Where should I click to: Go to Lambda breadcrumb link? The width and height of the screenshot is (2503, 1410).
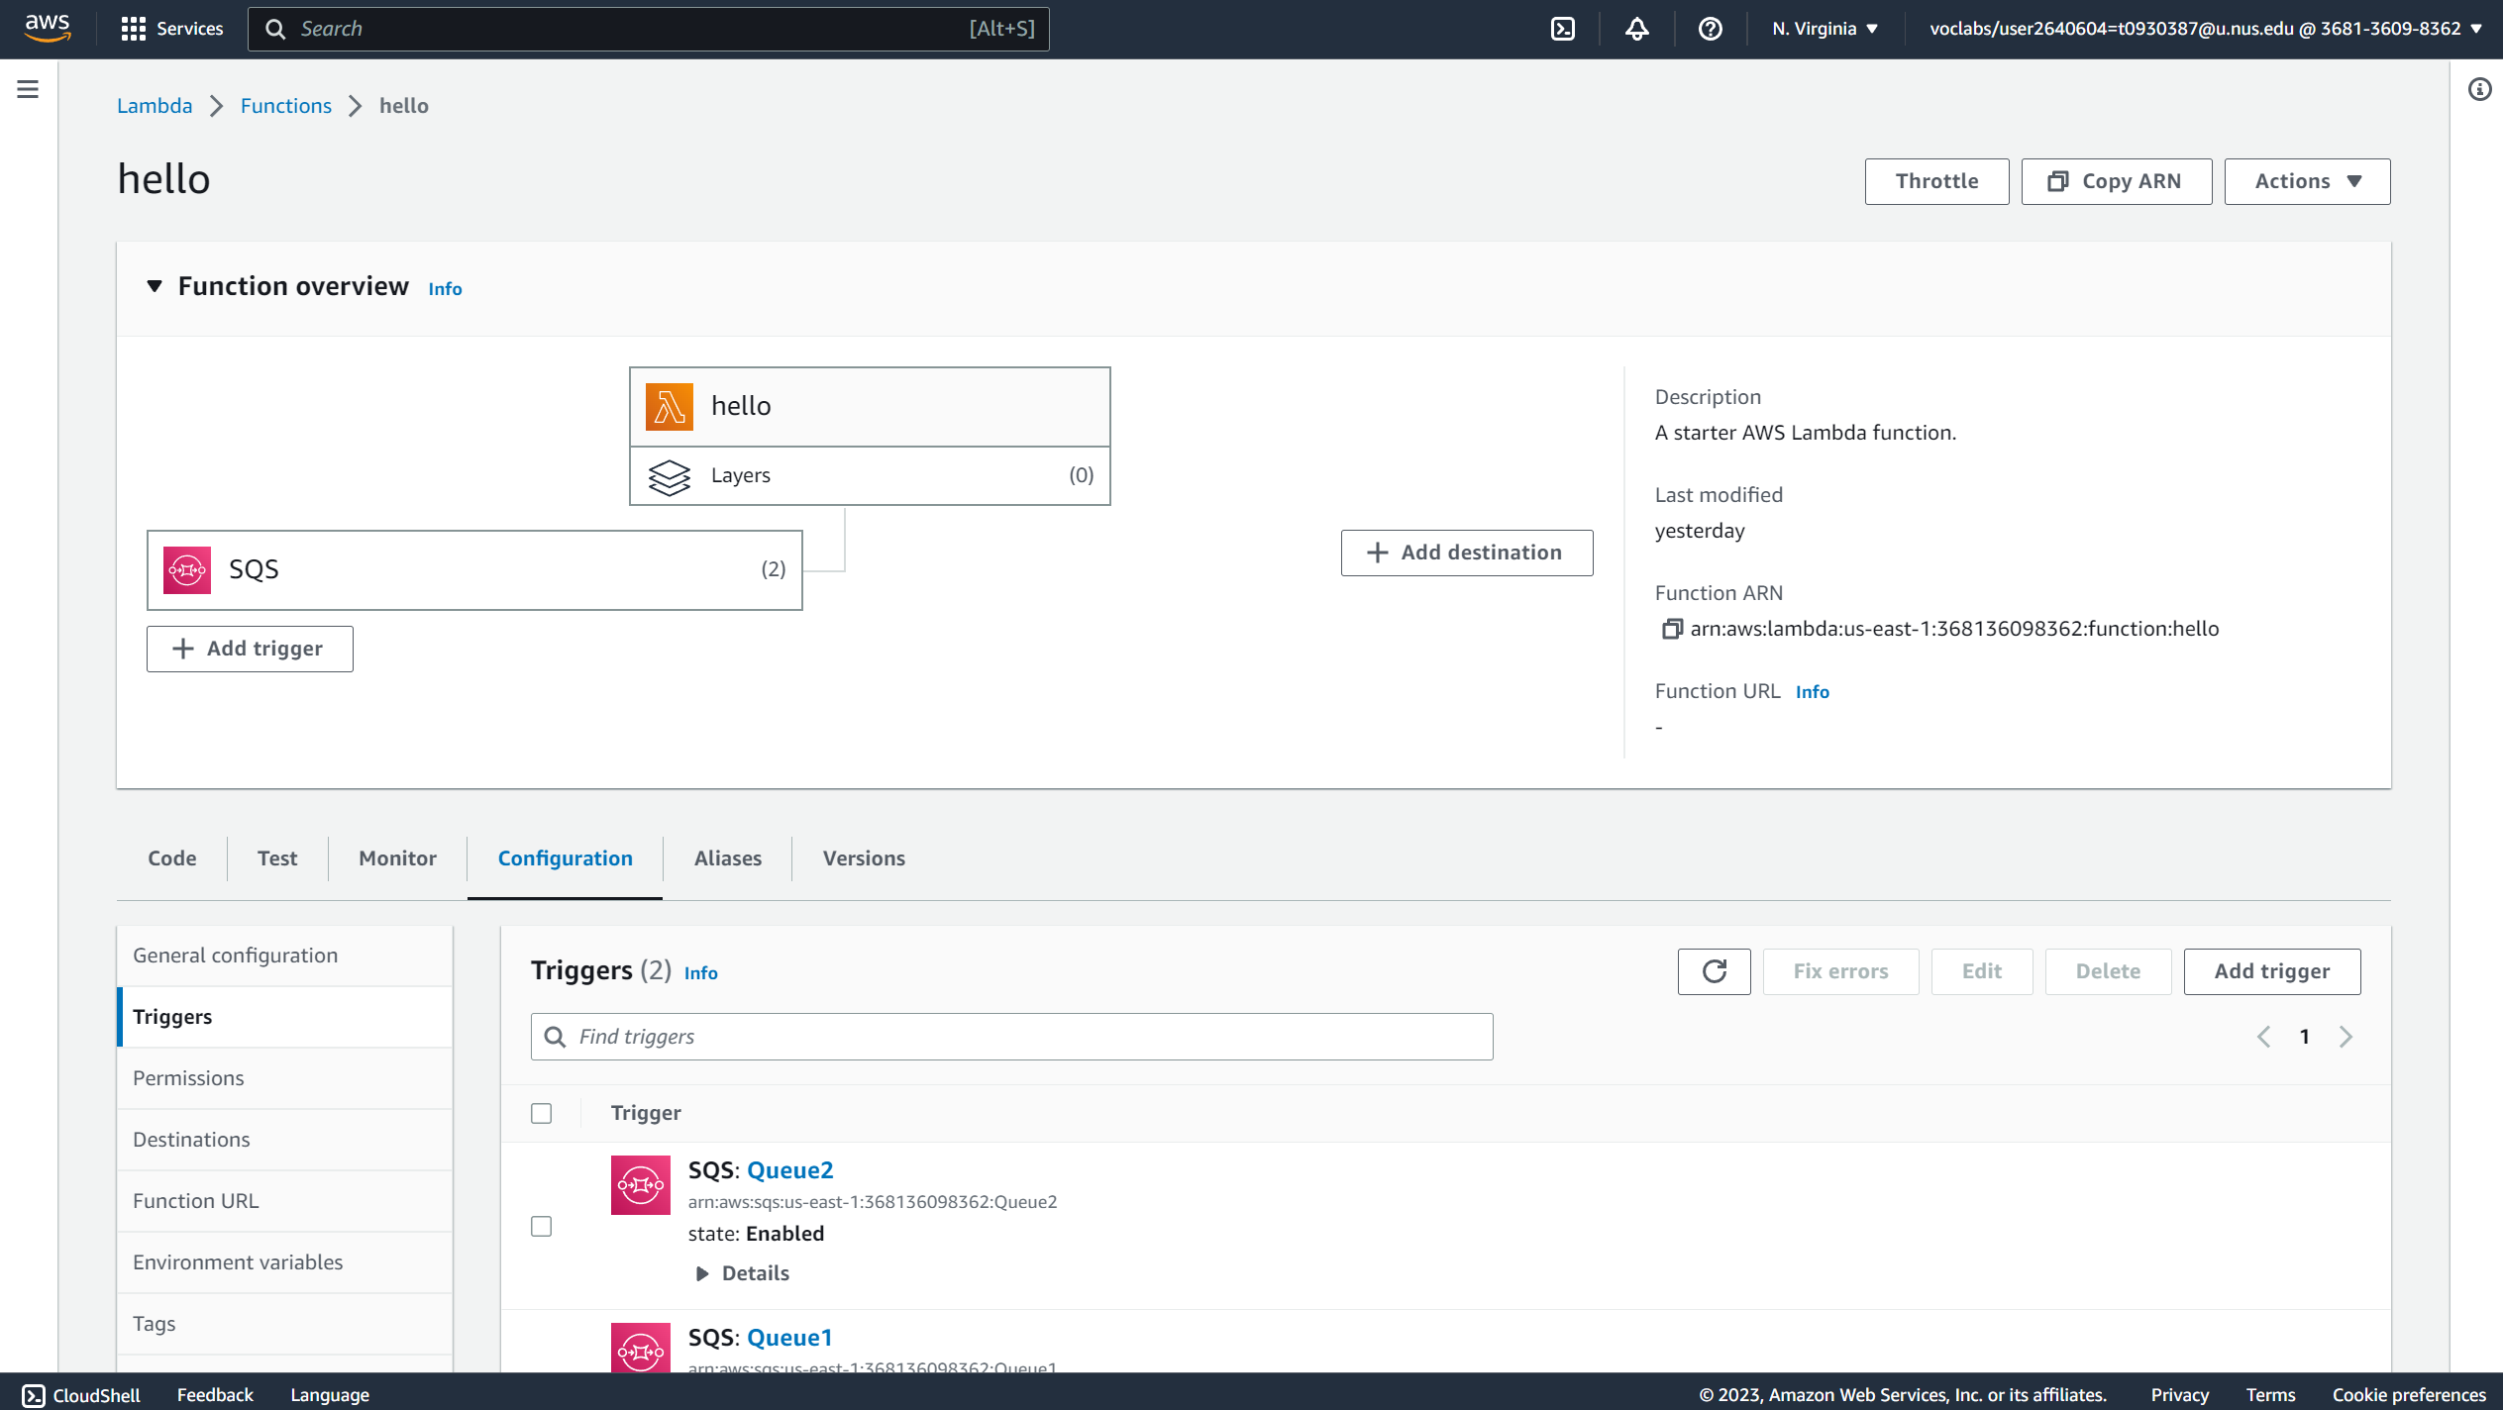click(155, 106)
